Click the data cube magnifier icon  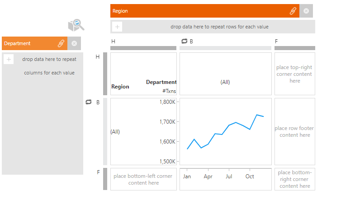[76, 25]
